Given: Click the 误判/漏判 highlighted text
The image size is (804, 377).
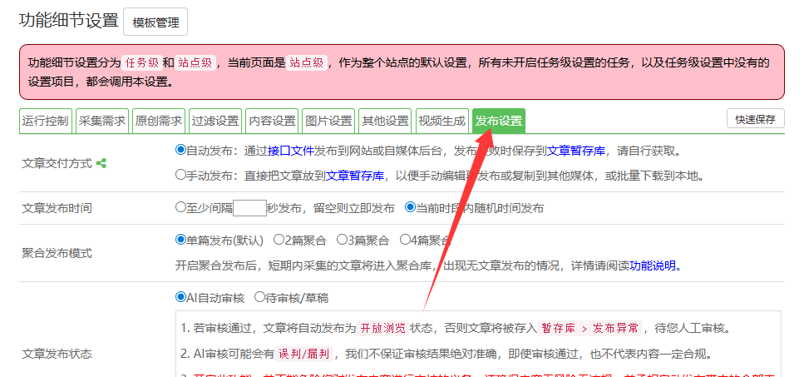Looking at the screenshot, I should pos(305,354).
